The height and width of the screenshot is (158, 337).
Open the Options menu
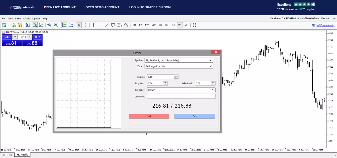[x=36, y=19]
